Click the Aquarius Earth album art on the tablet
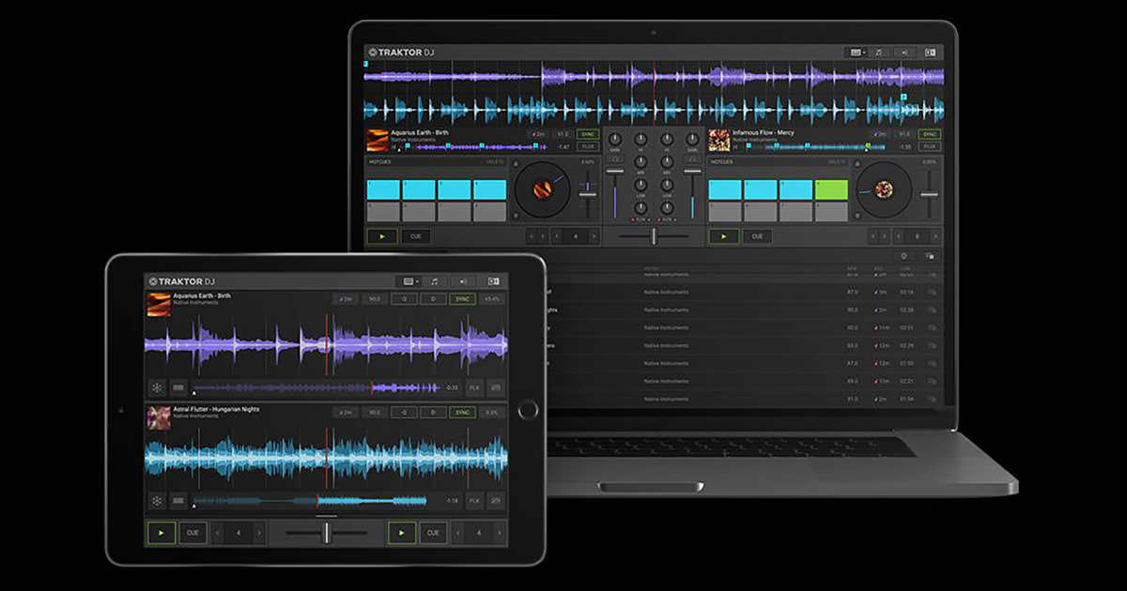1127x591 pixels. [x=159, y=303]
